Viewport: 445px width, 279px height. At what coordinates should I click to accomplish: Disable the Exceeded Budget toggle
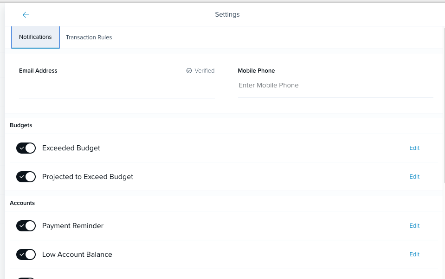click(x=26, y=148)
